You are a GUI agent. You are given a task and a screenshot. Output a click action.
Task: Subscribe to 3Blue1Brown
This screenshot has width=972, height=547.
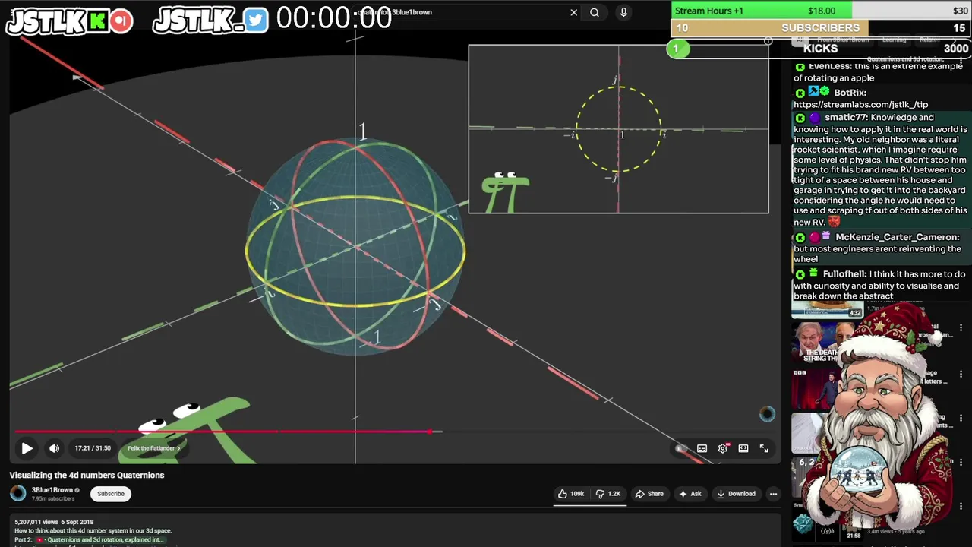110,494
